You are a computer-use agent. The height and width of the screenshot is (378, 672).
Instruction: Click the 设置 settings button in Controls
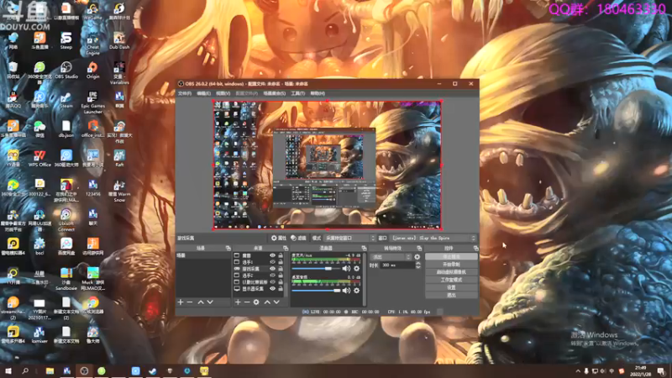pyautogui.click(x=451, y=287)
